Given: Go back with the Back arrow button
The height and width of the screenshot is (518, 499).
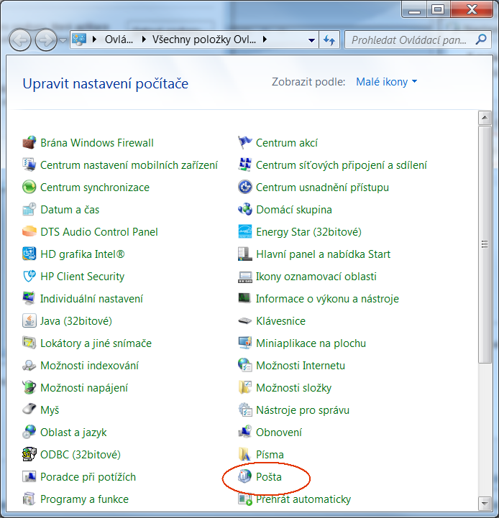Looking at the screenshot, I should click(x=20, y=40).
